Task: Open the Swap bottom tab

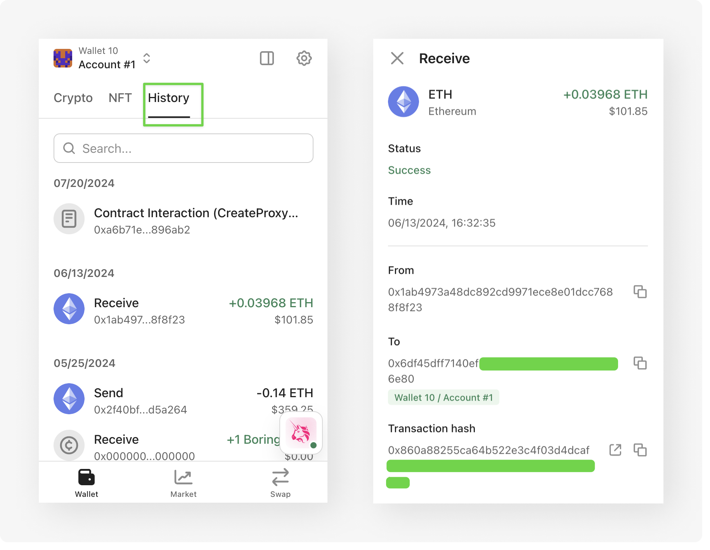Action: (281, 483)
